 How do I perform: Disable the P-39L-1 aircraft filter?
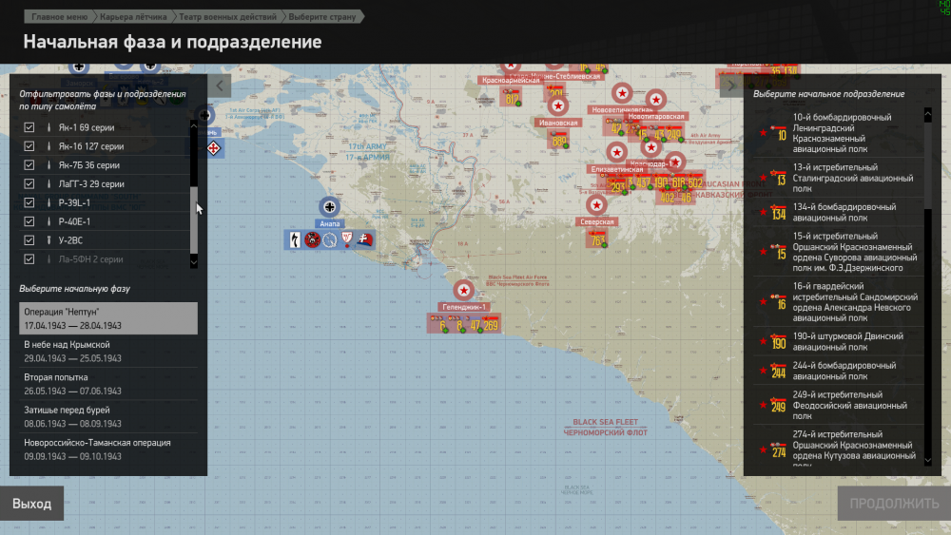coord(29,202)
